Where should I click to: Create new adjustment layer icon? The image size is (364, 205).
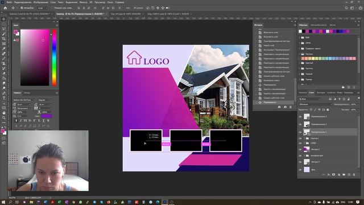[x=339, y=175]
